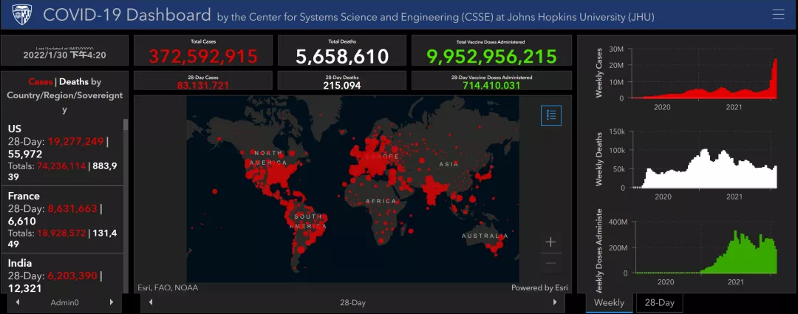Select the France entry in country list

point(61,220)
